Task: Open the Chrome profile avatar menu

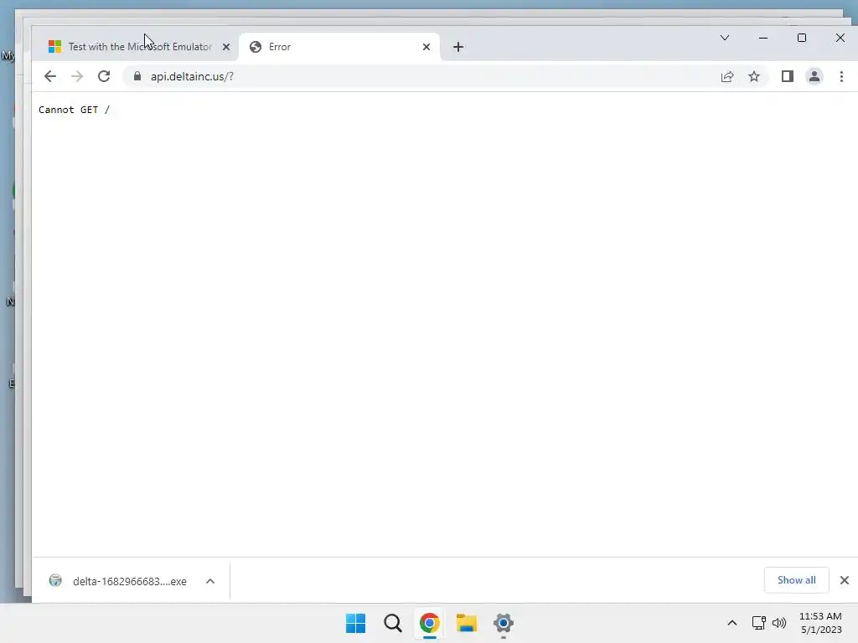Action: point(814,76)
